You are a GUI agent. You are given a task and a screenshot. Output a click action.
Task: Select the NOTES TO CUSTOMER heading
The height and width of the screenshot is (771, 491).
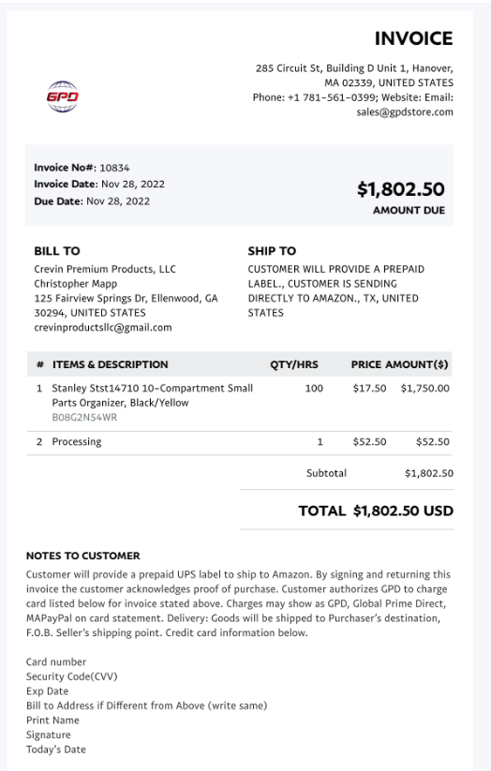(83, 556)
